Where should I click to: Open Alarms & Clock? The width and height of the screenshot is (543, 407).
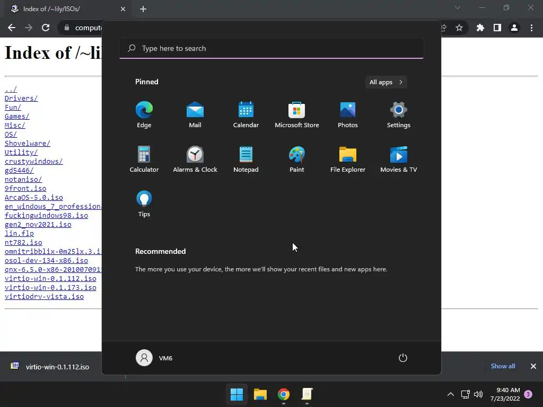tap(195, 159)
